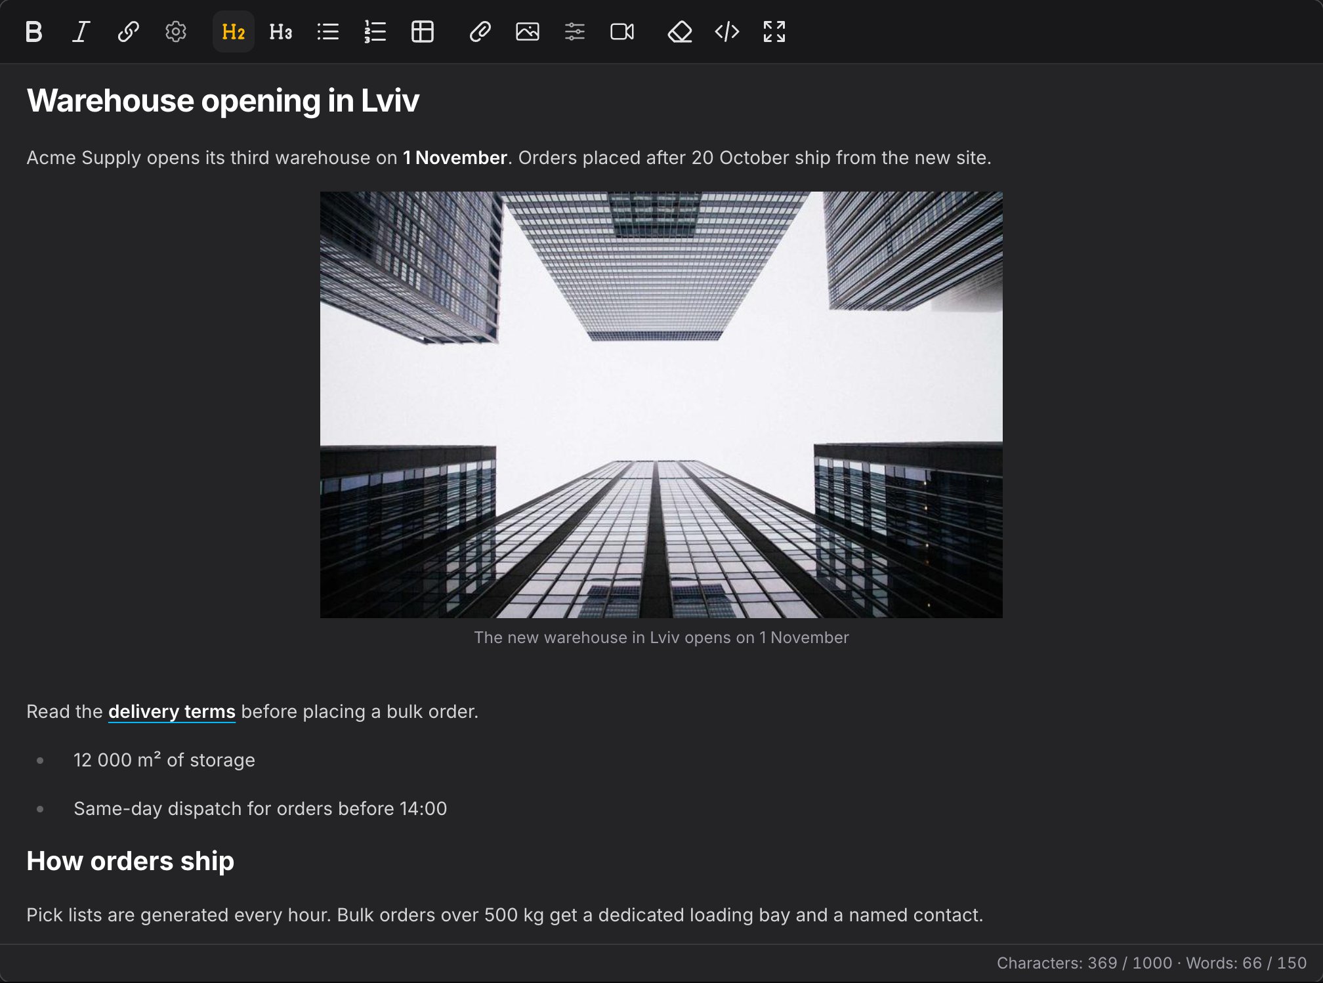
Task: Click the 'How orders ship' heading
Action: [131, 861]
